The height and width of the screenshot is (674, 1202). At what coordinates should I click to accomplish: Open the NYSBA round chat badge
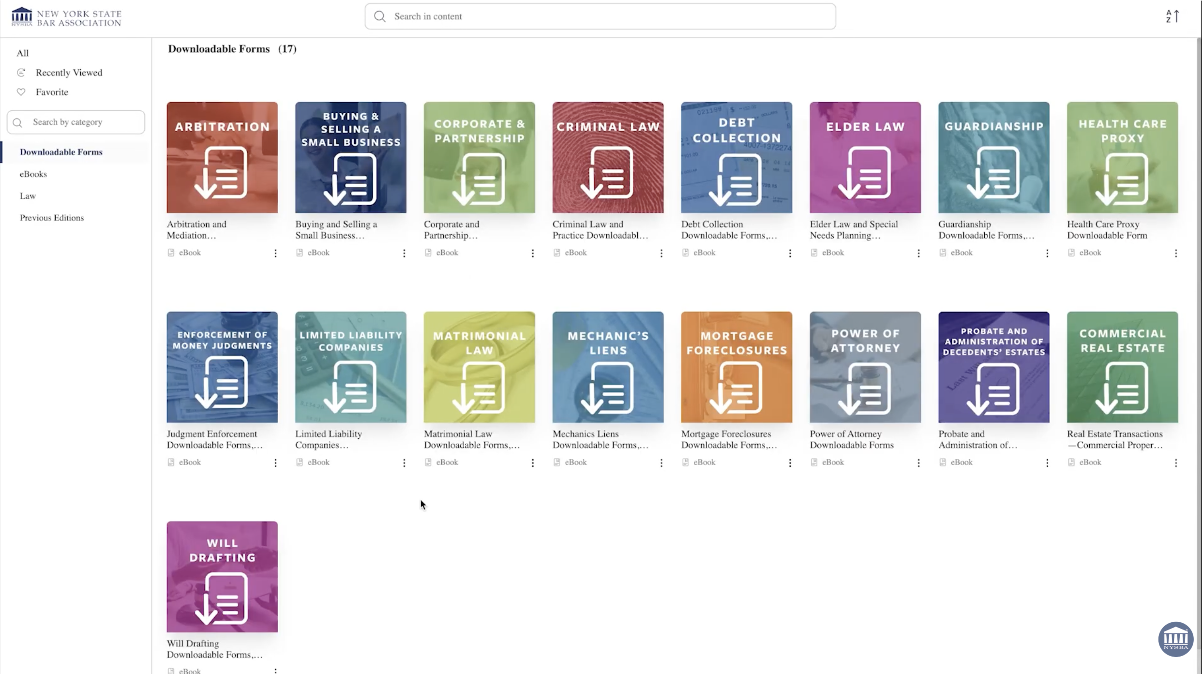pos(1175,639)
